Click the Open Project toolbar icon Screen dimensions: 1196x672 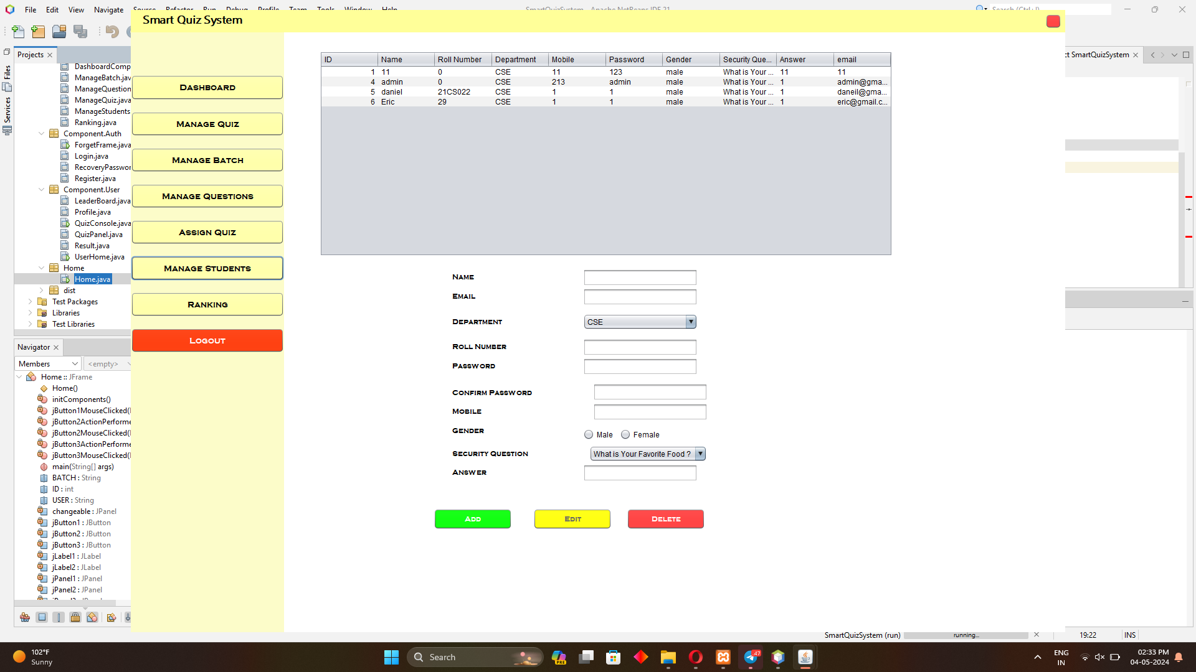[x=59, y=32]
